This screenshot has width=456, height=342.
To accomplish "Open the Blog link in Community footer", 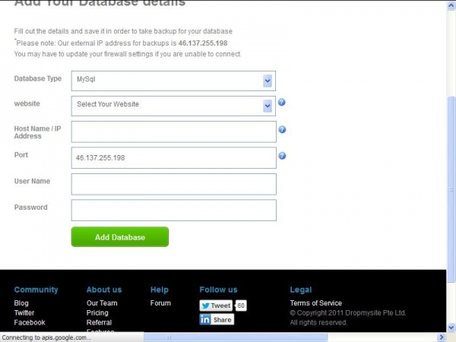I will 21,303.
